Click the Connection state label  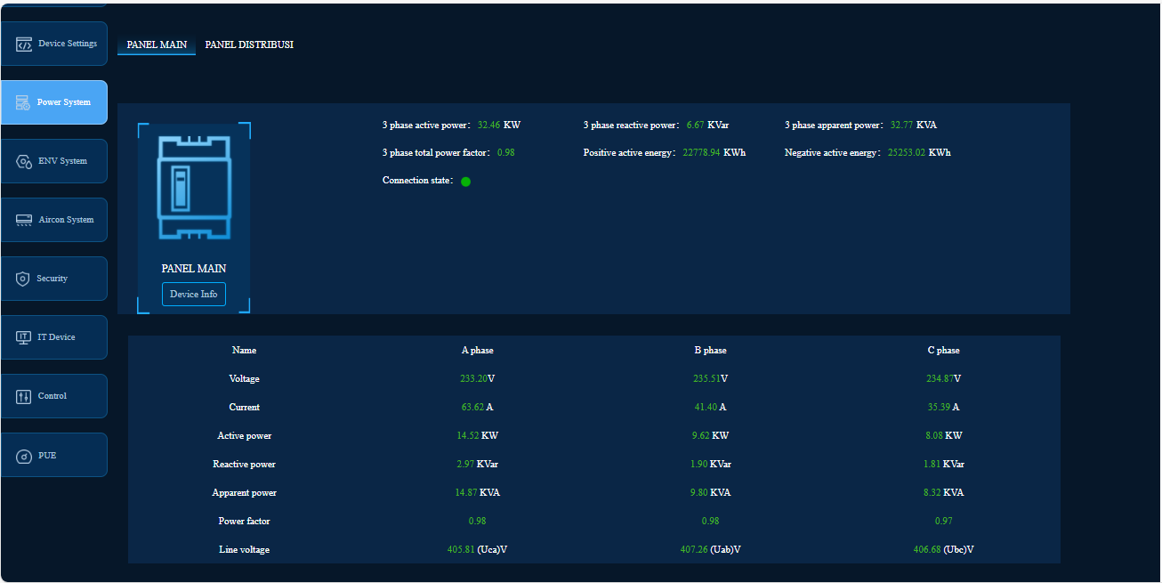[417, 181]
